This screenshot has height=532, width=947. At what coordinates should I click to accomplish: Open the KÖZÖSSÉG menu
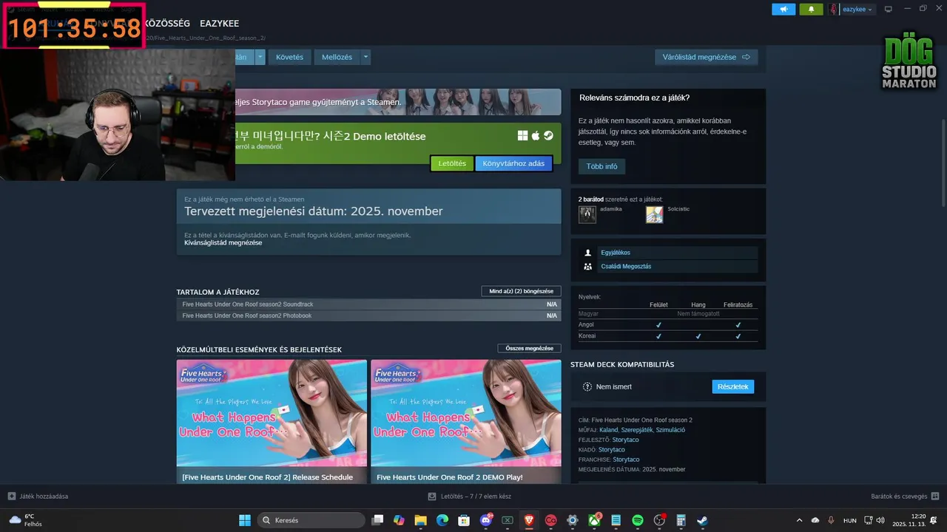click(x=167, y=24)
